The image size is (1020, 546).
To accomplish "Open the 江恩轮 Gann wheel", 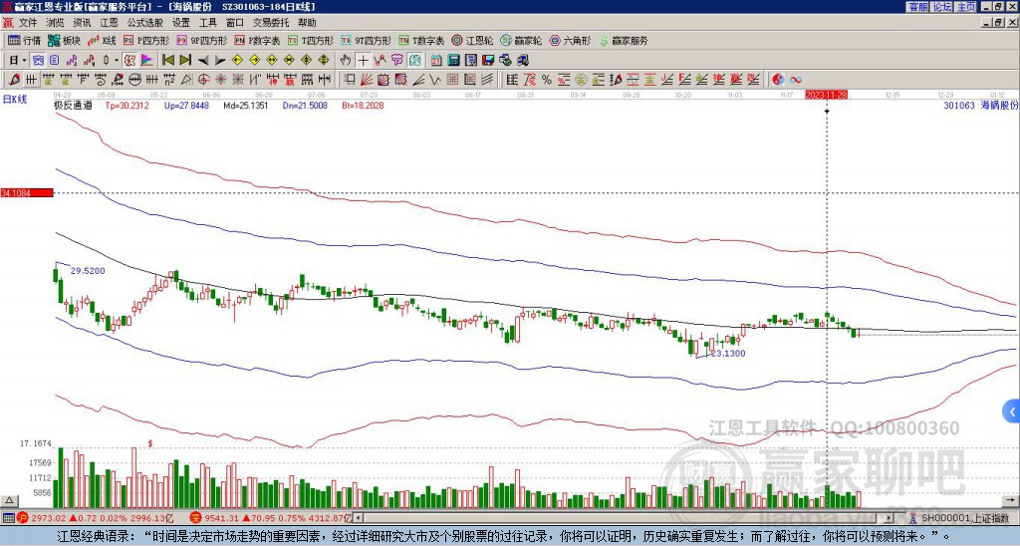I will coord(472,40).
